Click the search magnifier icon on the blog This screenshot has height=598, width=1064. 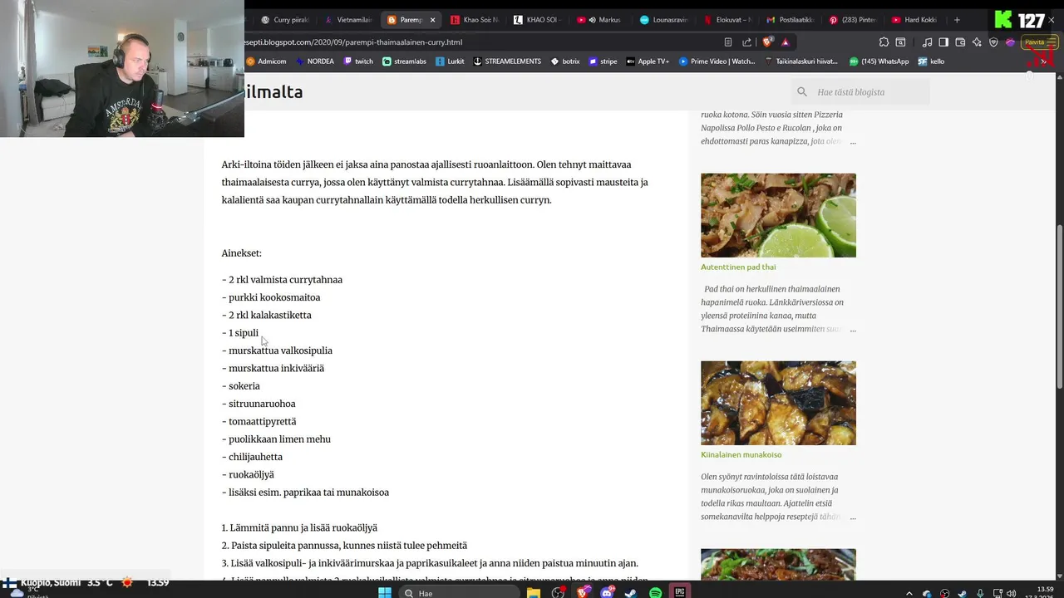(802, 92)
